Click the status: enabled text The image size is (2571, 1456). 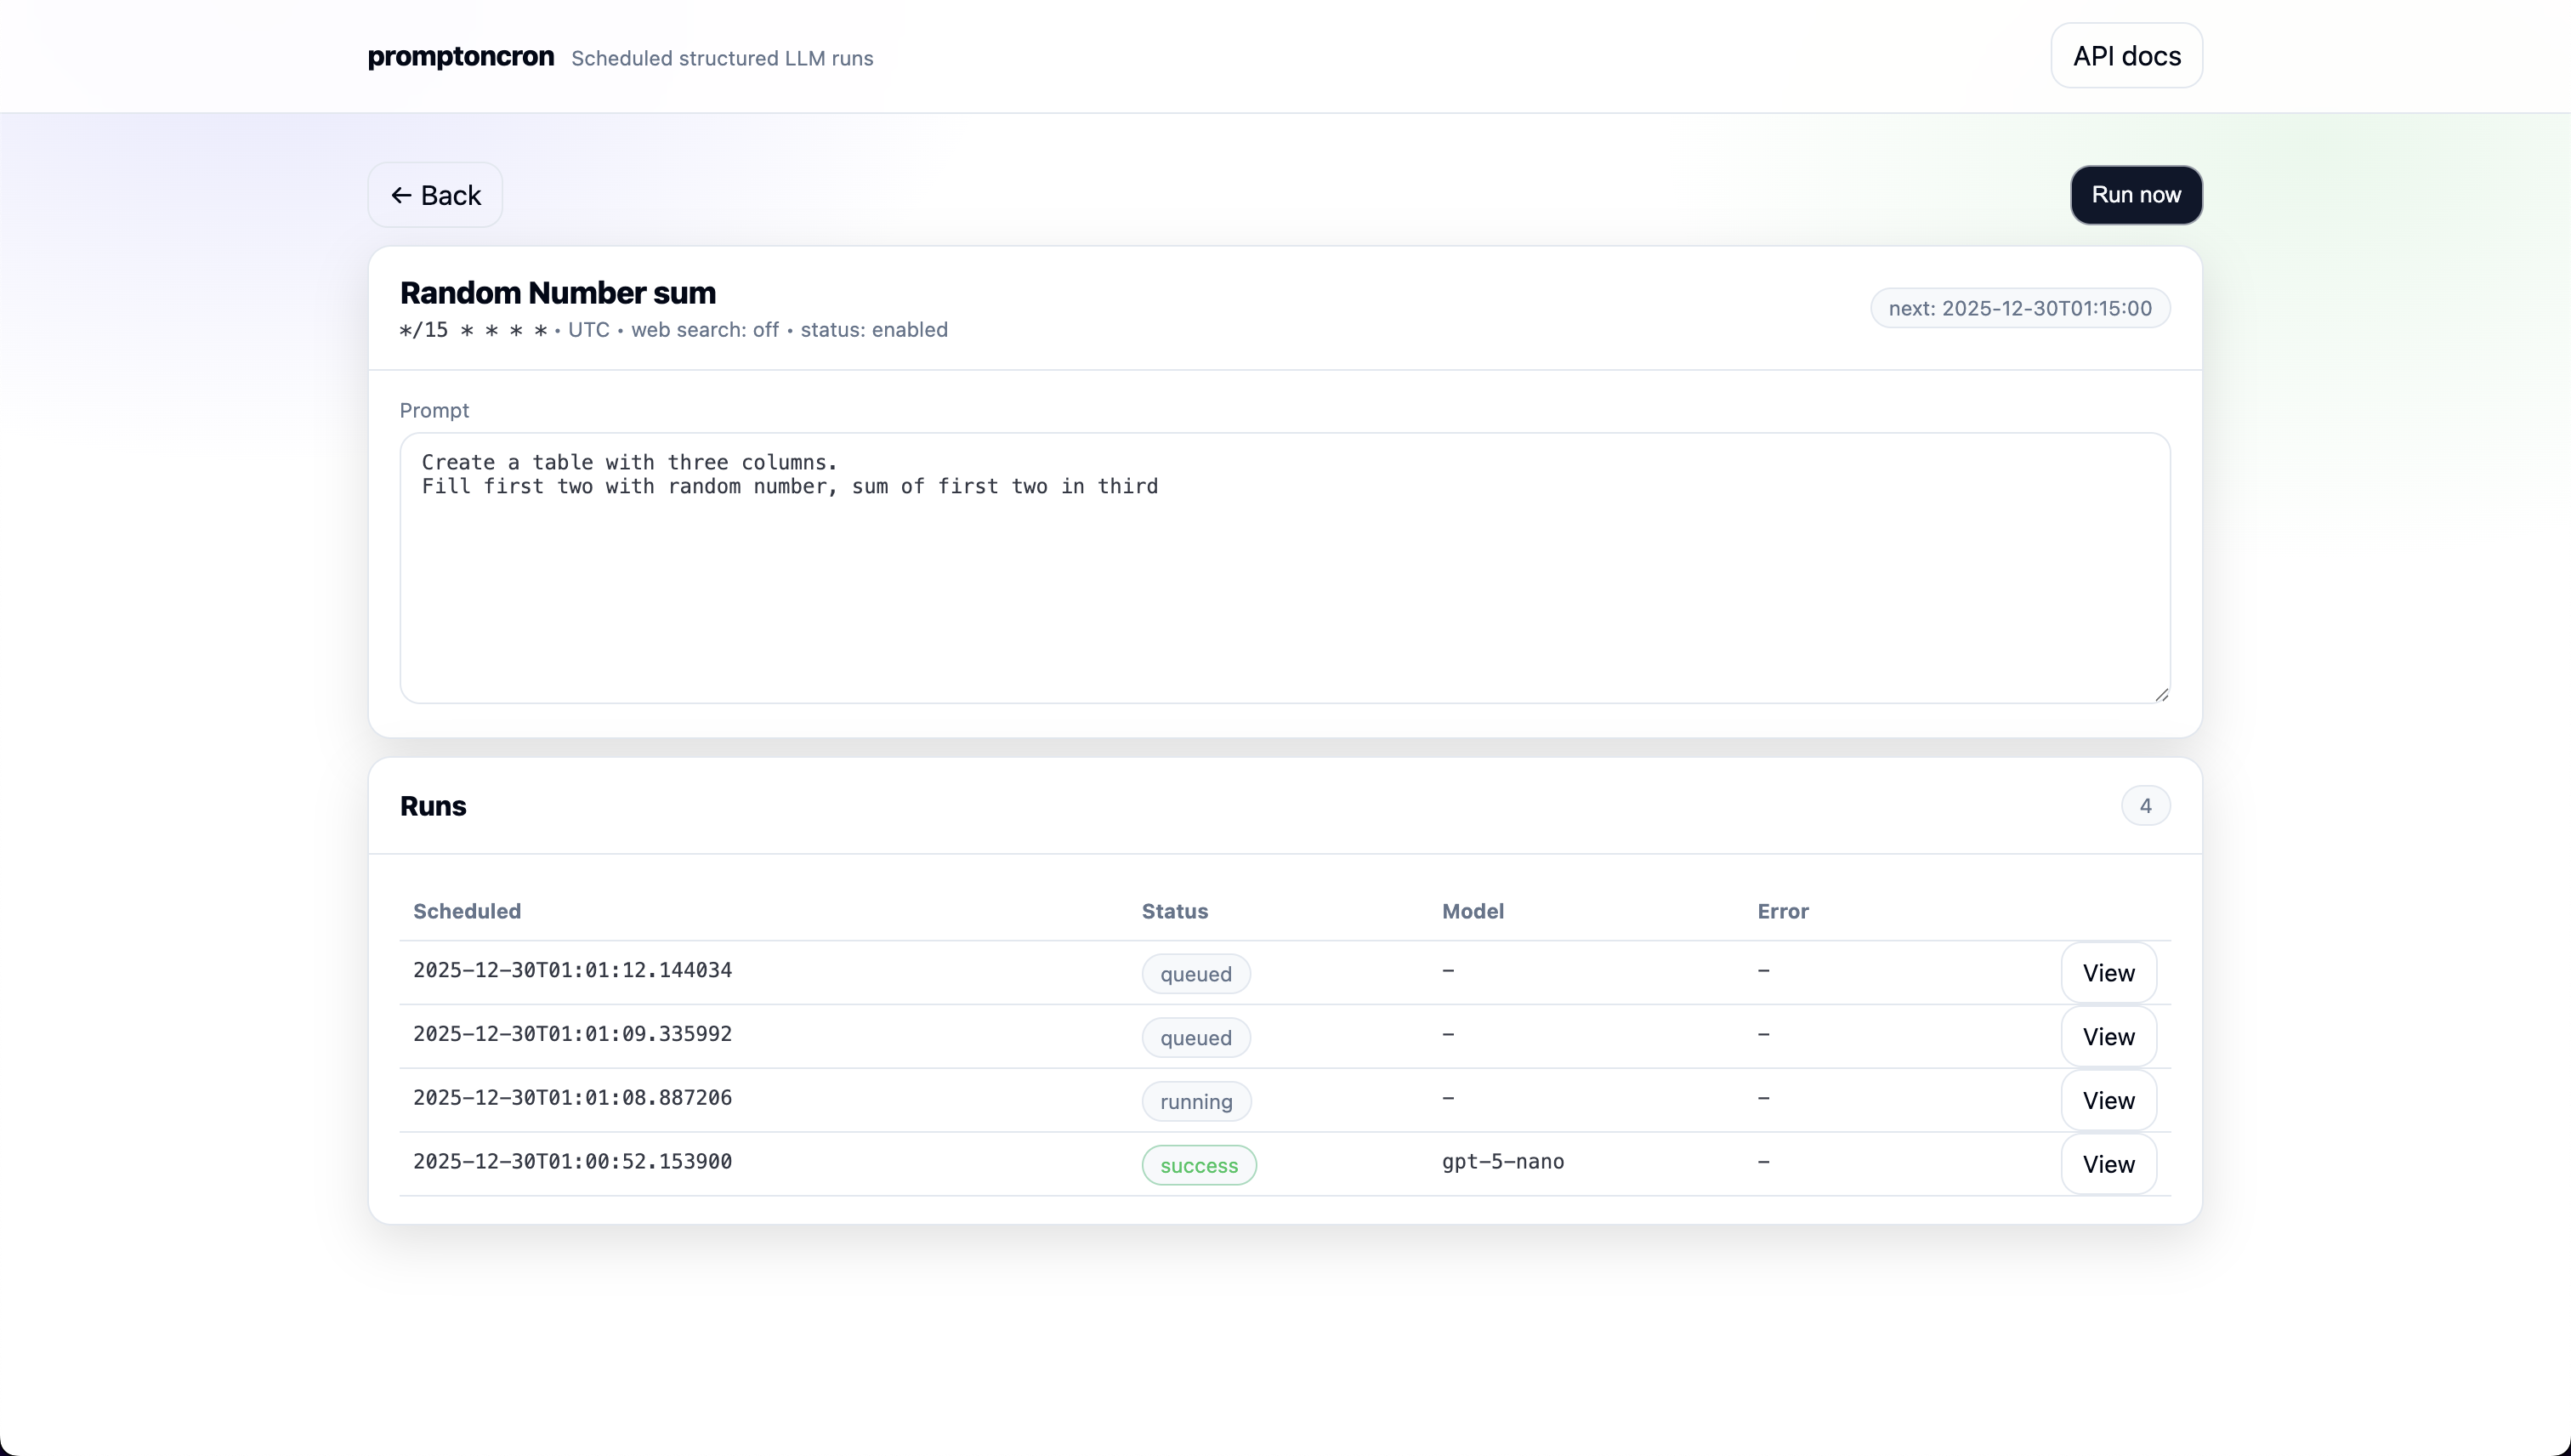pos(875,329)
